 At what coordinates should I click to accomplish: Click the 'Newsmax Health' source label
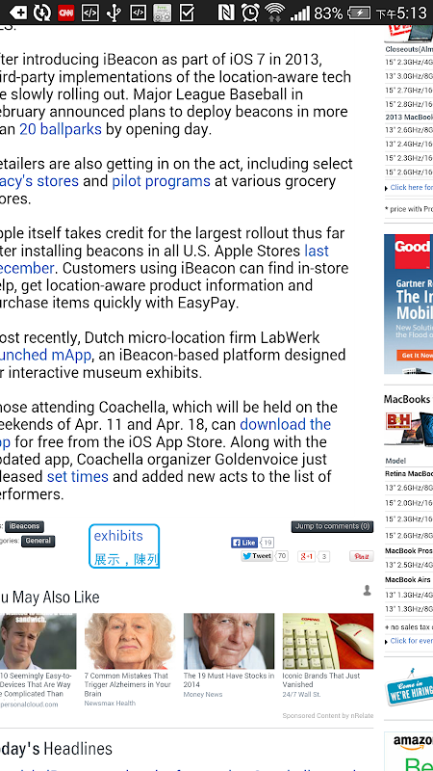coord(110,704)
